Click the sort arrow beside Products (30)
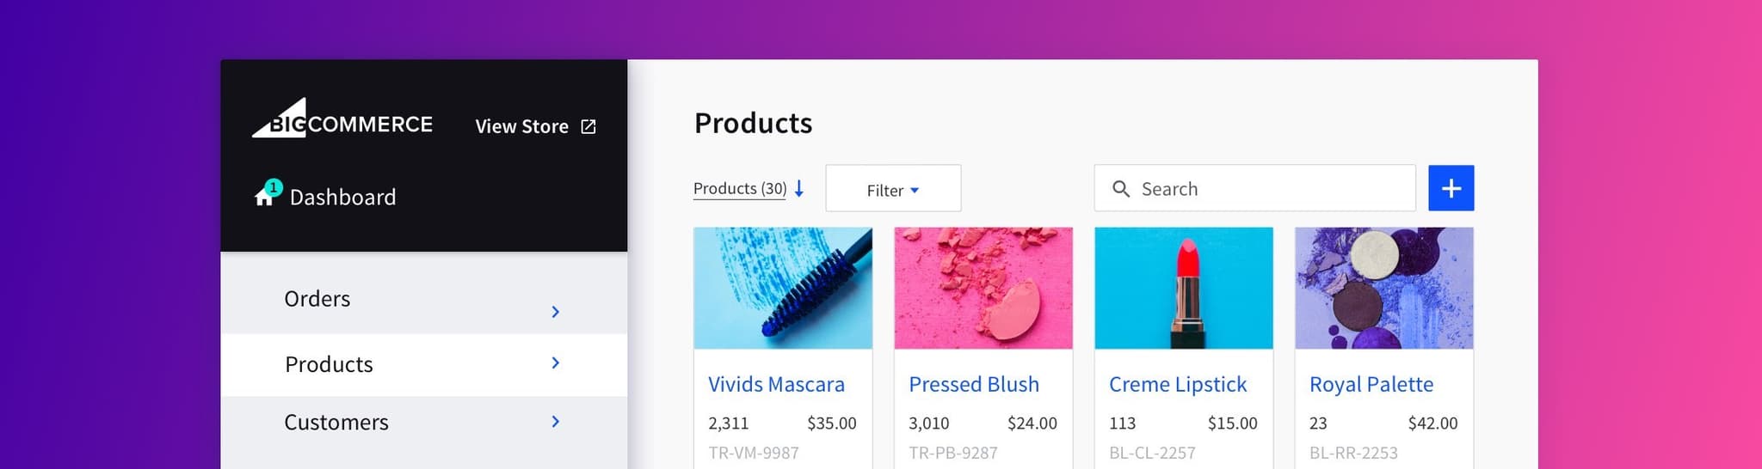The width and height of the screenshot is (1762, 469). (799, 189)
